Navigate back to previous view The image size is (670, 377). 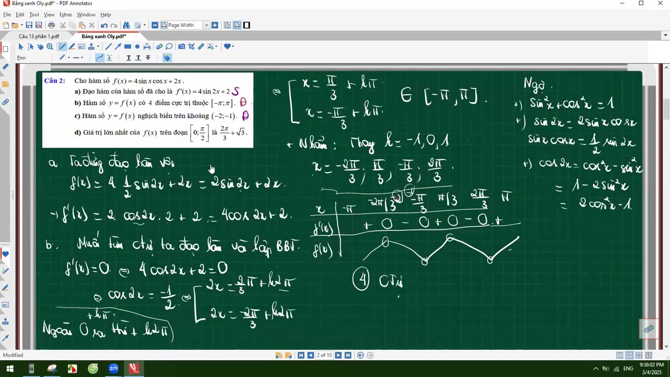point(361,355)
